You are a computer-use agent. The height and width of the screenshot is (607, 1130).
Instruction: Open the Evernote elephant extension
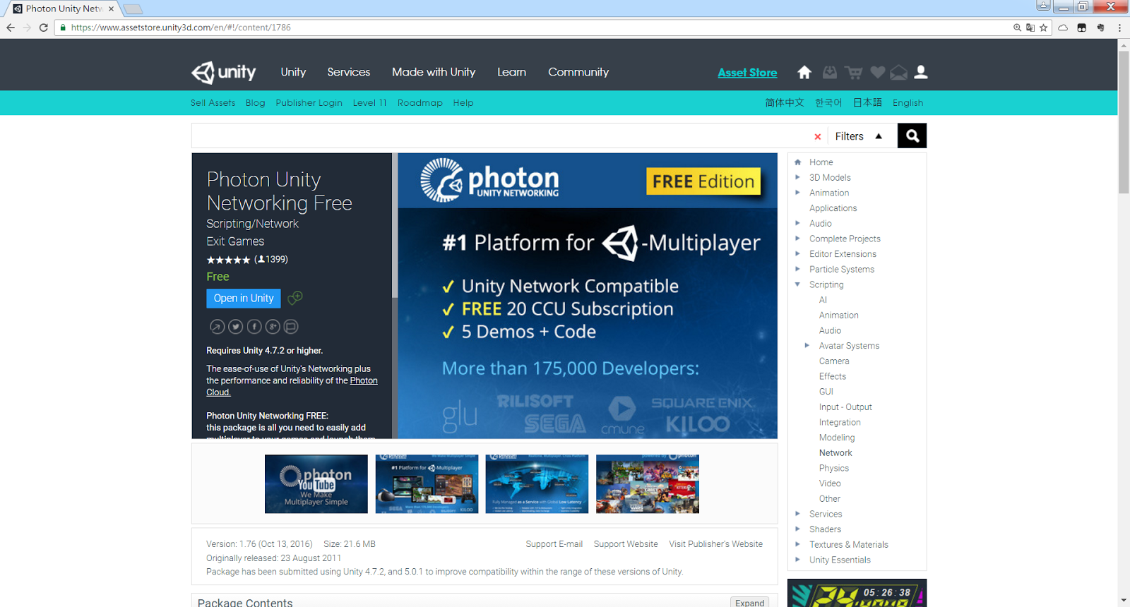point(1100,28)
